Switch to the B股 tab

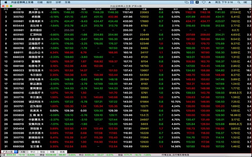[x=52, y=152]
